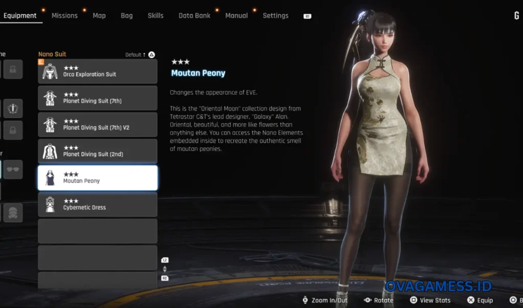This screenshot has width=523, height=308.
Task: Open the Default sort order dropdown
Action: click(x=136, y=55)
